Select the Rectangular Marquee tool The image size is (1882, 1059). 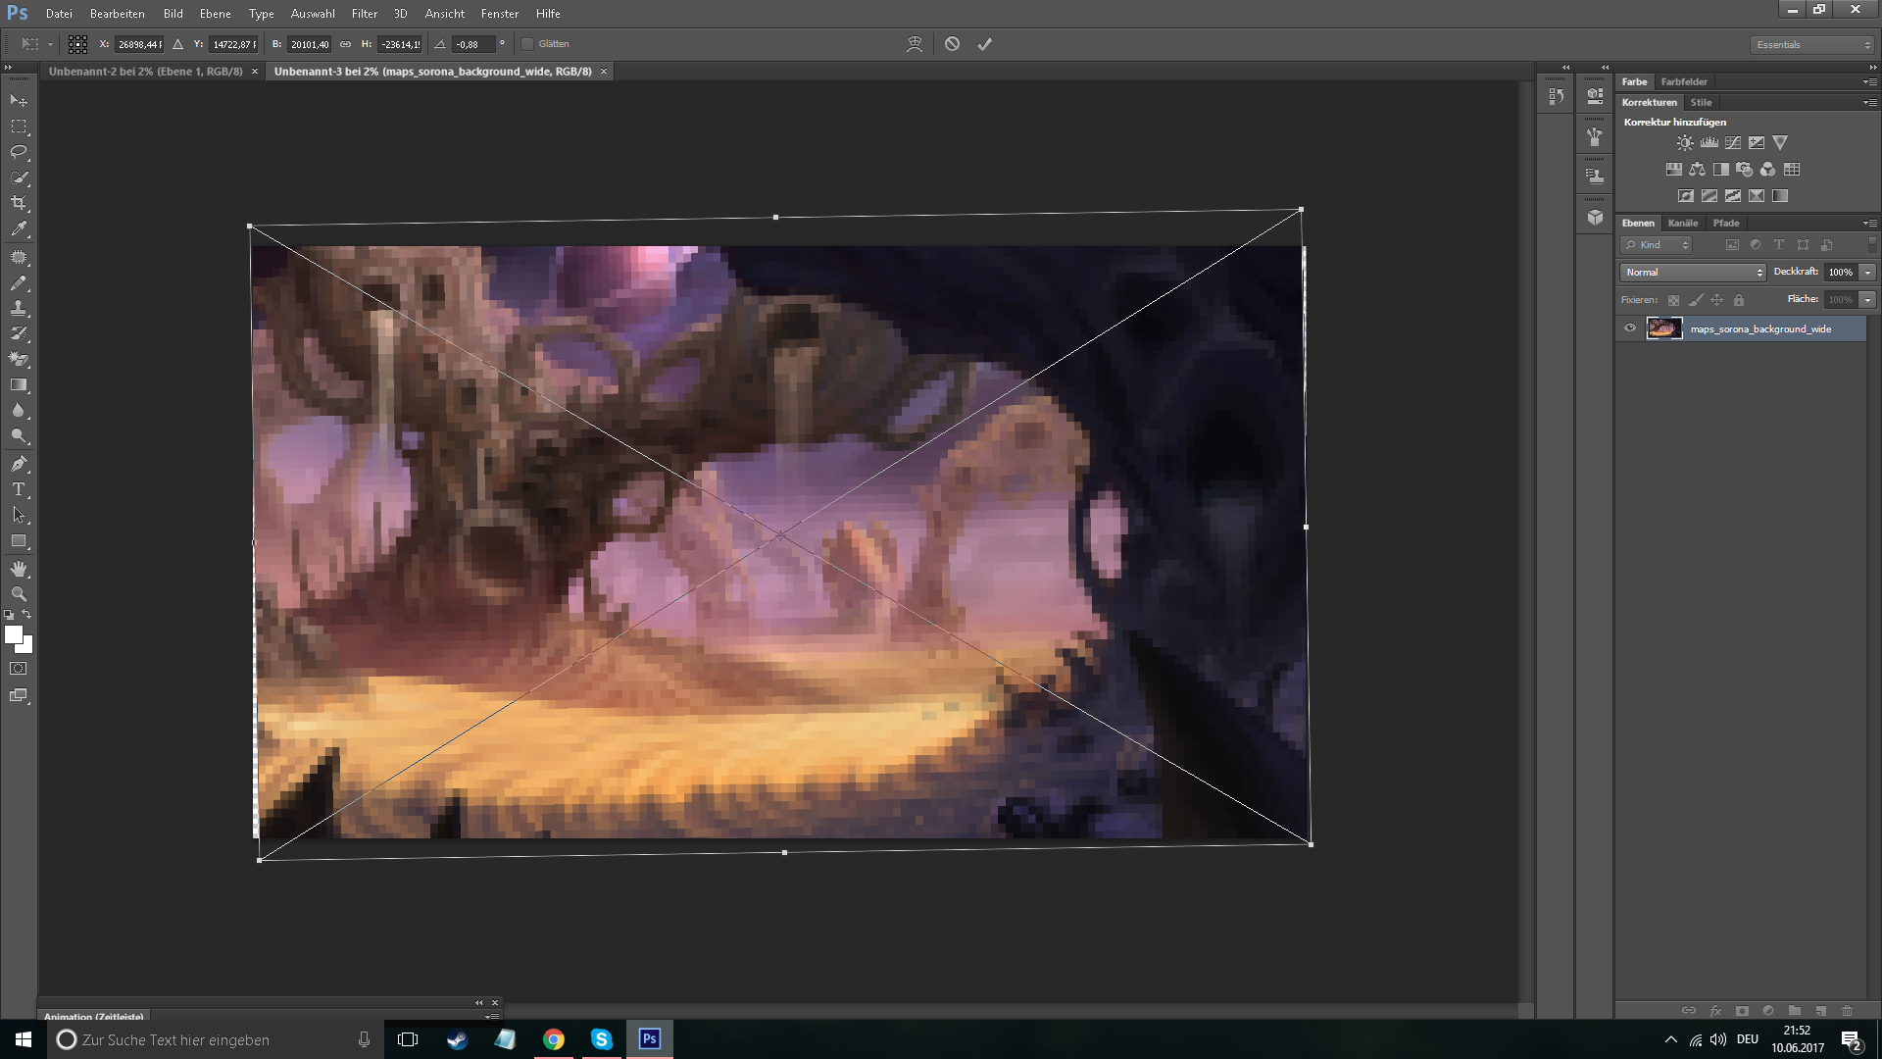[19, 126]
